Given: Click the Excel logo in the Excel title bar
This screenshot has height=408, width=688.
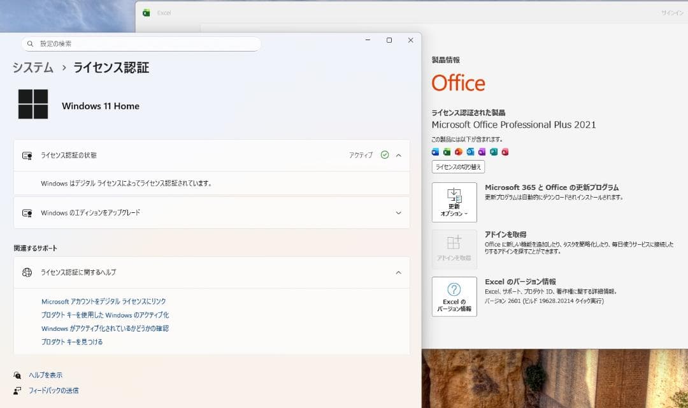Looking at the screenshot, I should coord(147,13).
